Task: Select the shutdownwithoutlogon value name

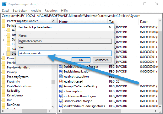Action: tap(80, 96)
